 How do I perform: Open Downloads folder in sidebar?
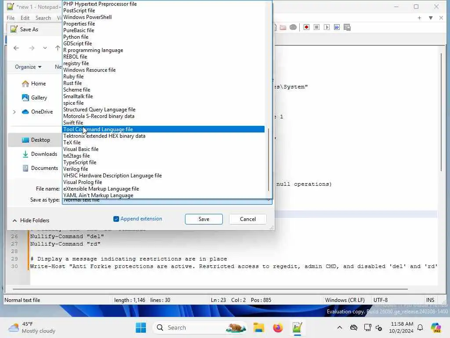pos(40,154)
